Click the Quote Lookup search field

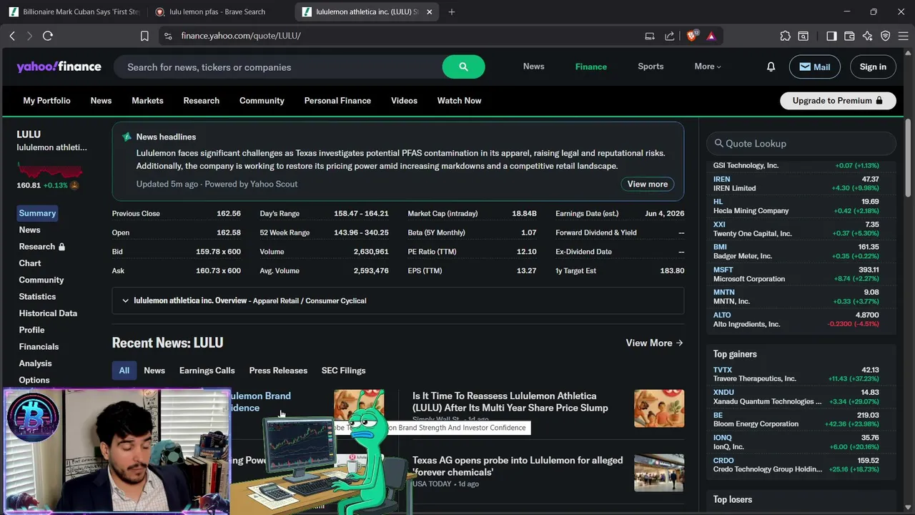click(801, 144)
